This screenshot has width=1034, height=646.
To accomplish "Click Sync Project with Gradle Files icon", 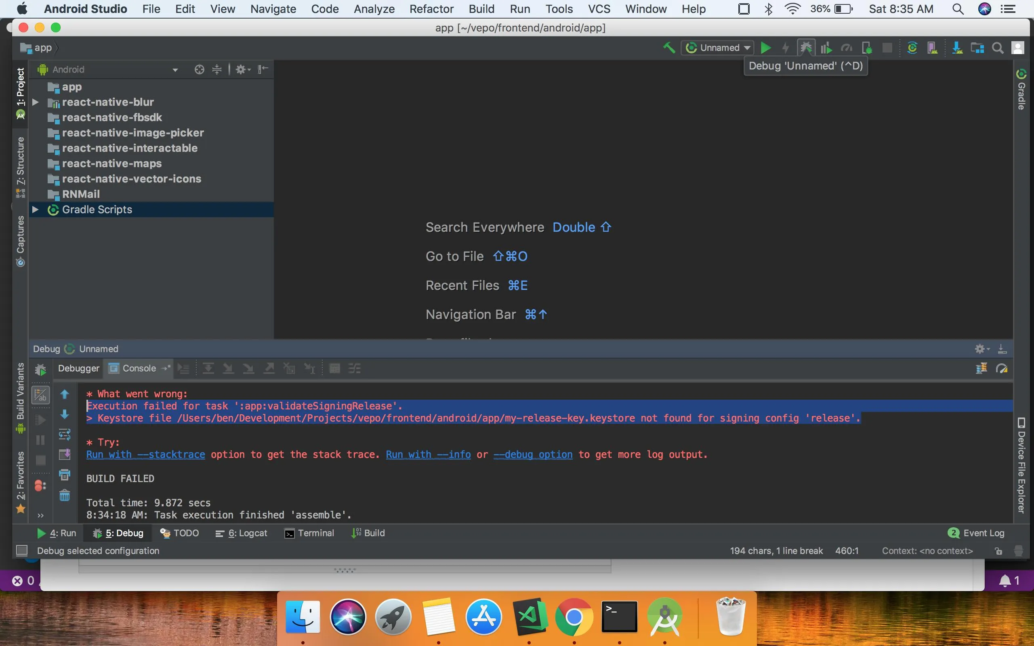I will pos(912,48).
